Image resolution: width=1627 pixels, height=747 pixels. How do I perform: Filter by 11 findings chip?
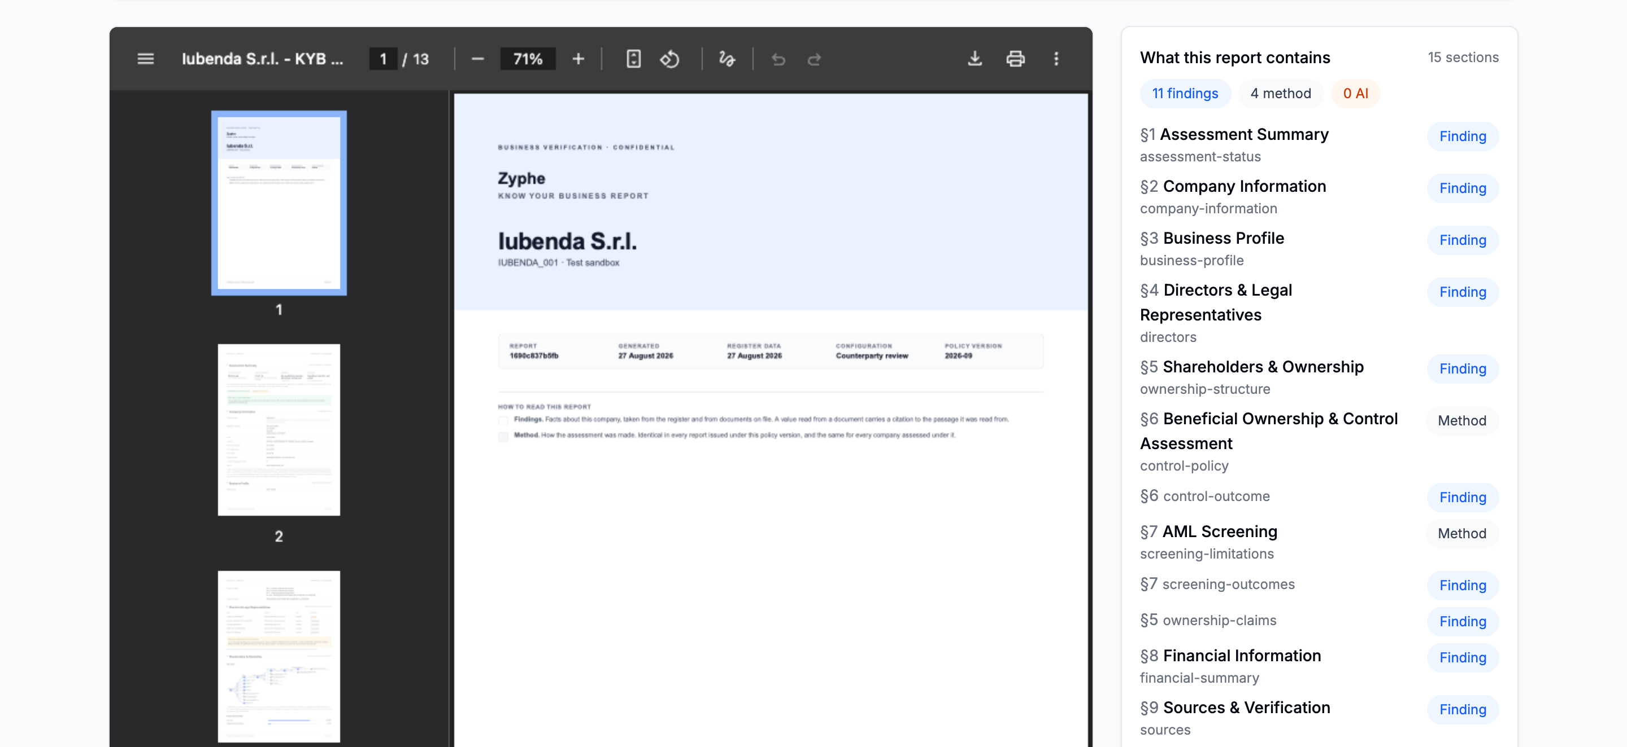(x=1185, y=94)
